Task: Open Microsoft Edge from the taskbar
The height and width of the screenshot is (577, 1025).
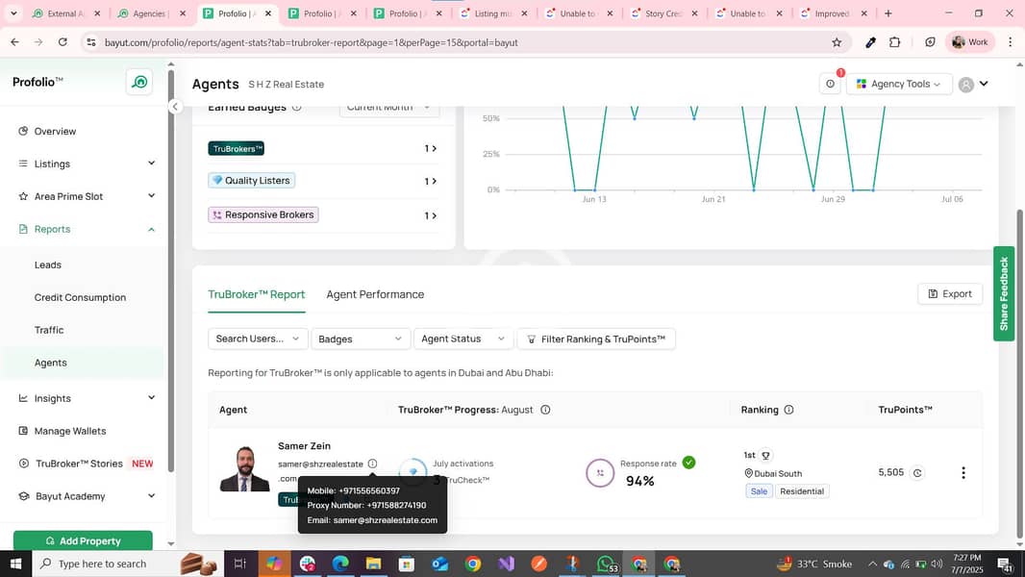Action: coord(340,564)
